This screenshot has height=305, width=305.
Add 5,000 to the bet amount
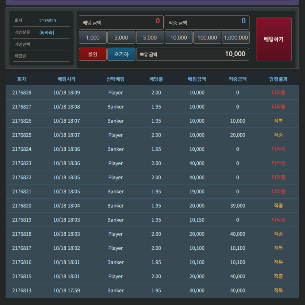pos(150,37)
